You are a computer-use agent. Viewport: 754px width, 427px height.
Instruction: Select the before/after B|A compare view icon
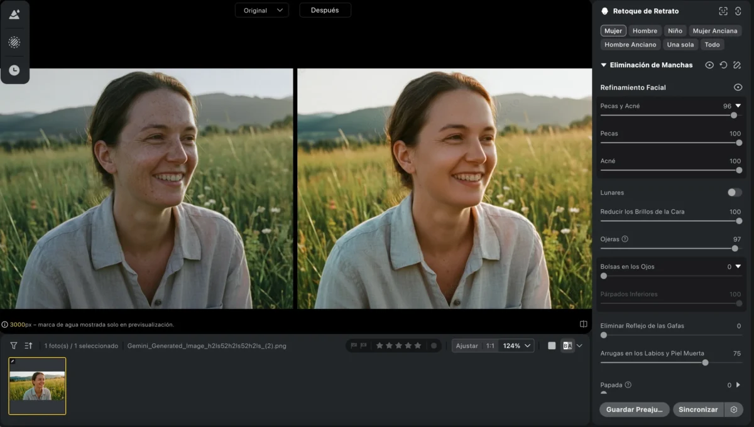coord(567,345)
